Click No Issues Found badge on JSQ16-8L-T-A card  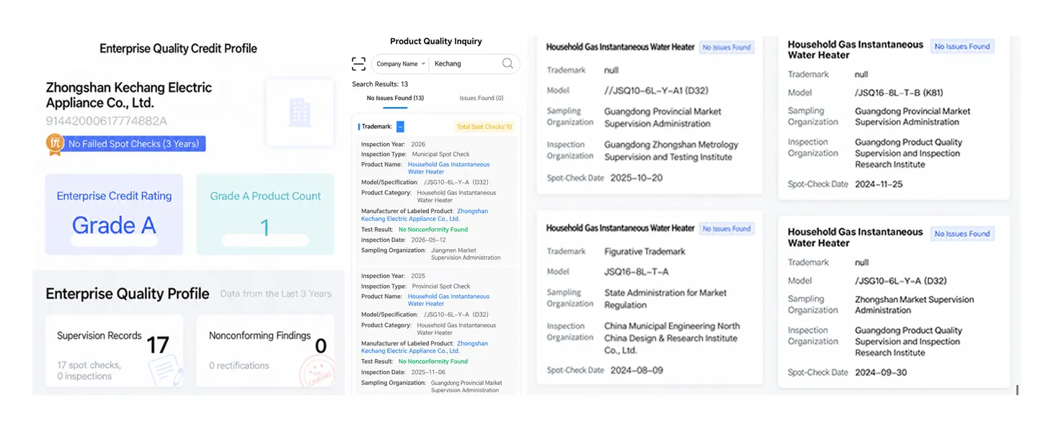tap(727, 228)
